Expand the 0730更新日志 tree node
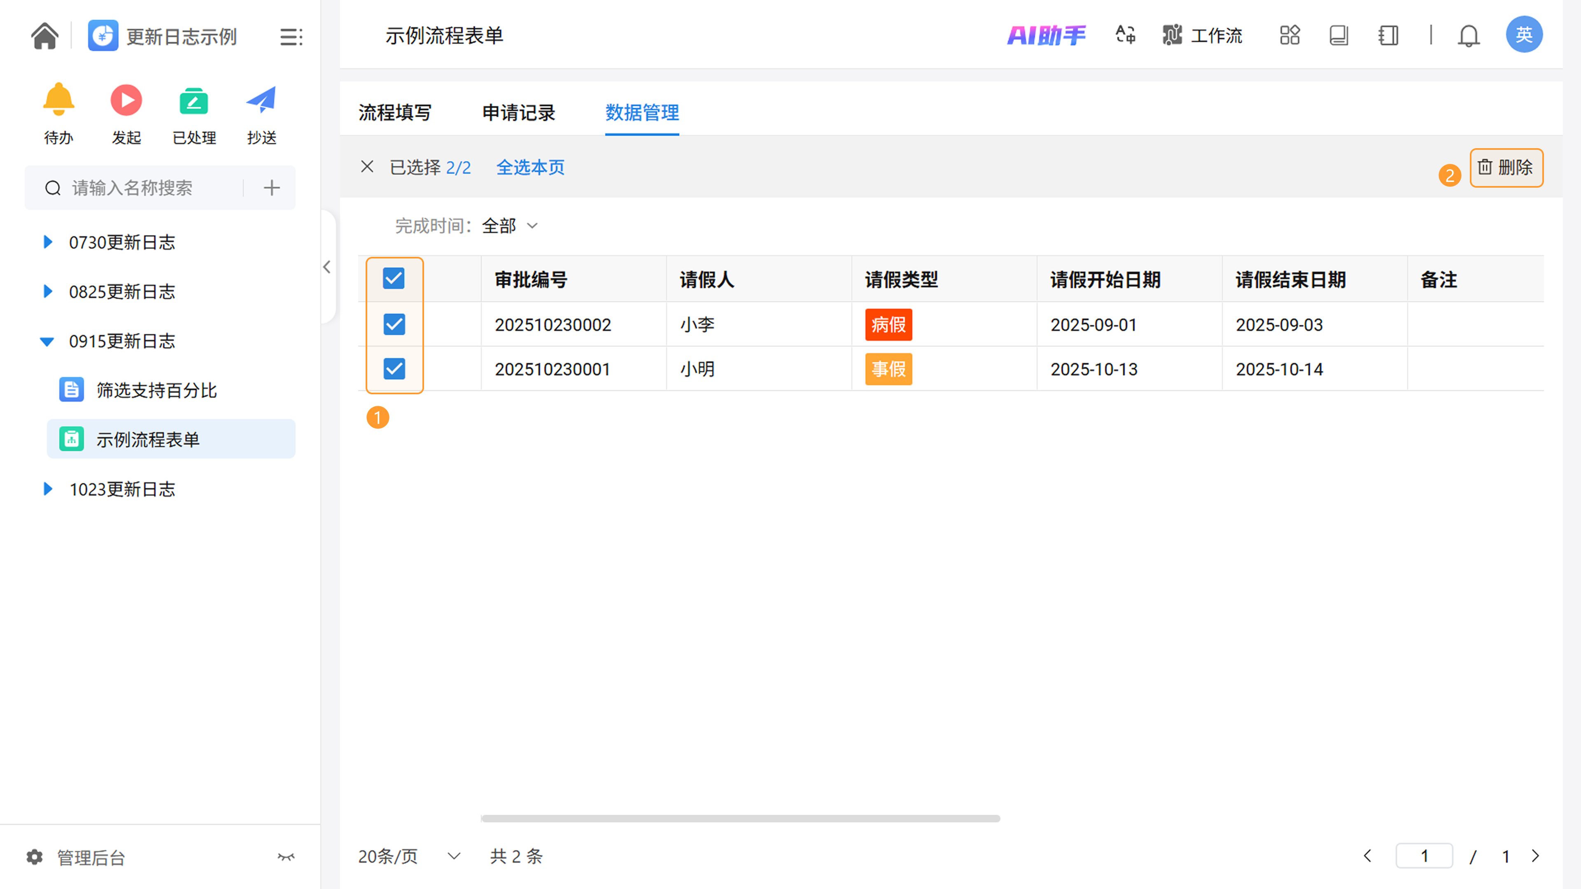The image size is (1581, 889). [x=48, y=242]
